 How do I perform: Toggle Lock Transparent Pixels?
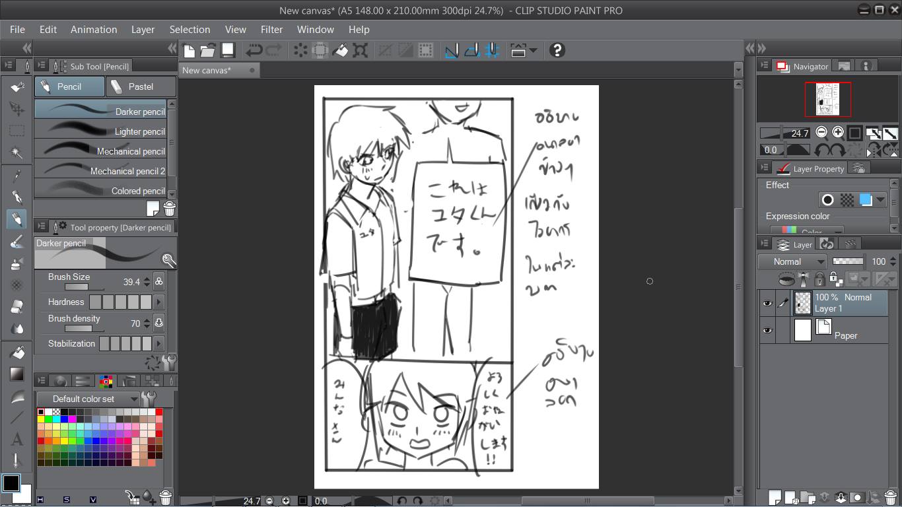tap(835, 279)
